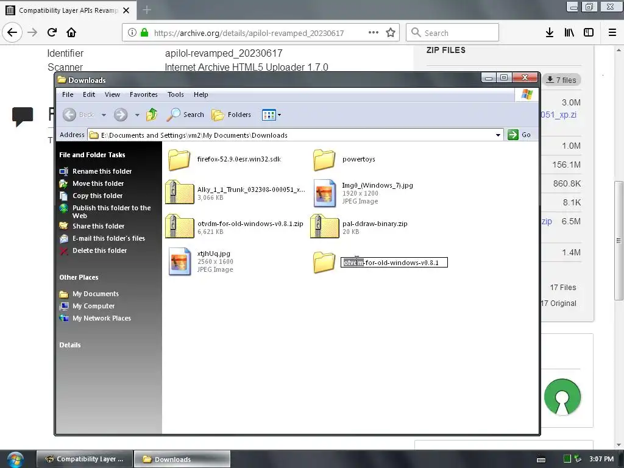Open the page actions three-dot menu
Screen dimensions: 624x468
tap(374, 33)
